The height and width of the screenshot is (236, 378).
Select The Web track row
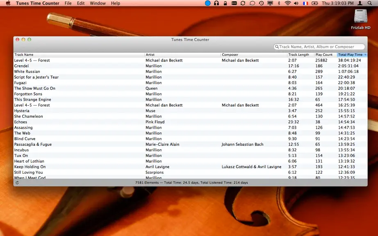[x=191, y=133]
